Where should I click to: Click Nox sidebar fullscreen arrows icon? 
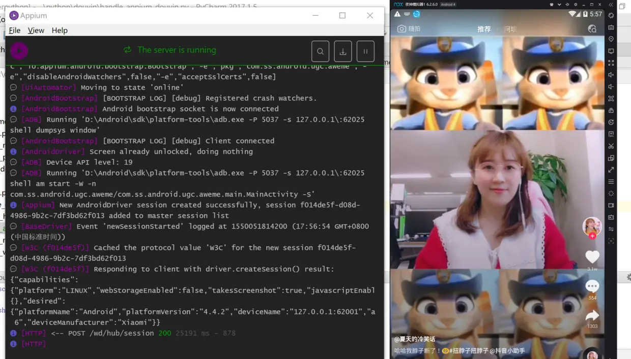(611, 63)
